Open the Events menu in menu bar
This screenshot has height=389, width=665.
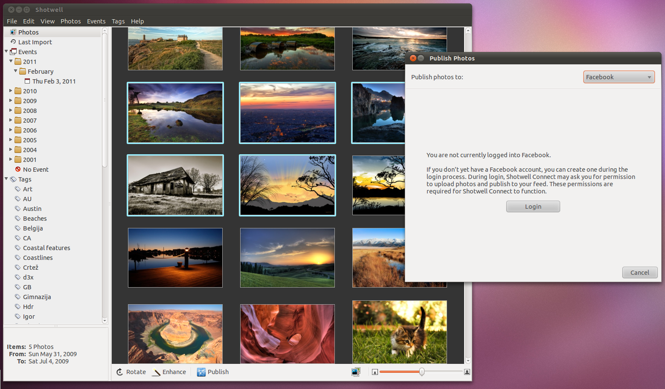pos(96,21)
